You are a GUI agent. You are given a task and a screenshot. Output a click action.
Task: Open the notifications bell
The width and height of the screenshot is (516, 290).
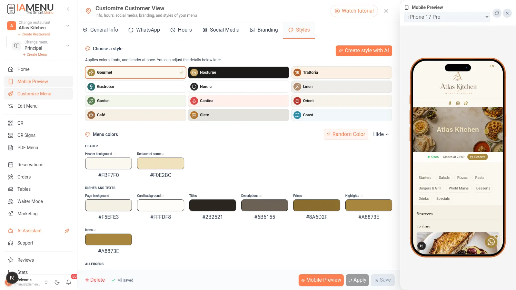click(69, 282)
